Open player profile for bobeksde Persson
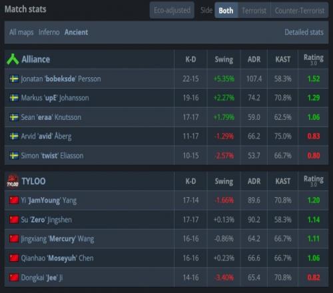This screenshot has height=293, width=333. [x=61, y=79]
